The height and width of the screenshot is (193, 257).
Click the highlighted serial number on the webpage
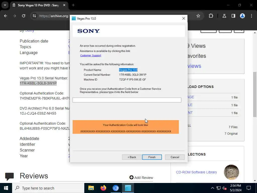click(38, 83)
